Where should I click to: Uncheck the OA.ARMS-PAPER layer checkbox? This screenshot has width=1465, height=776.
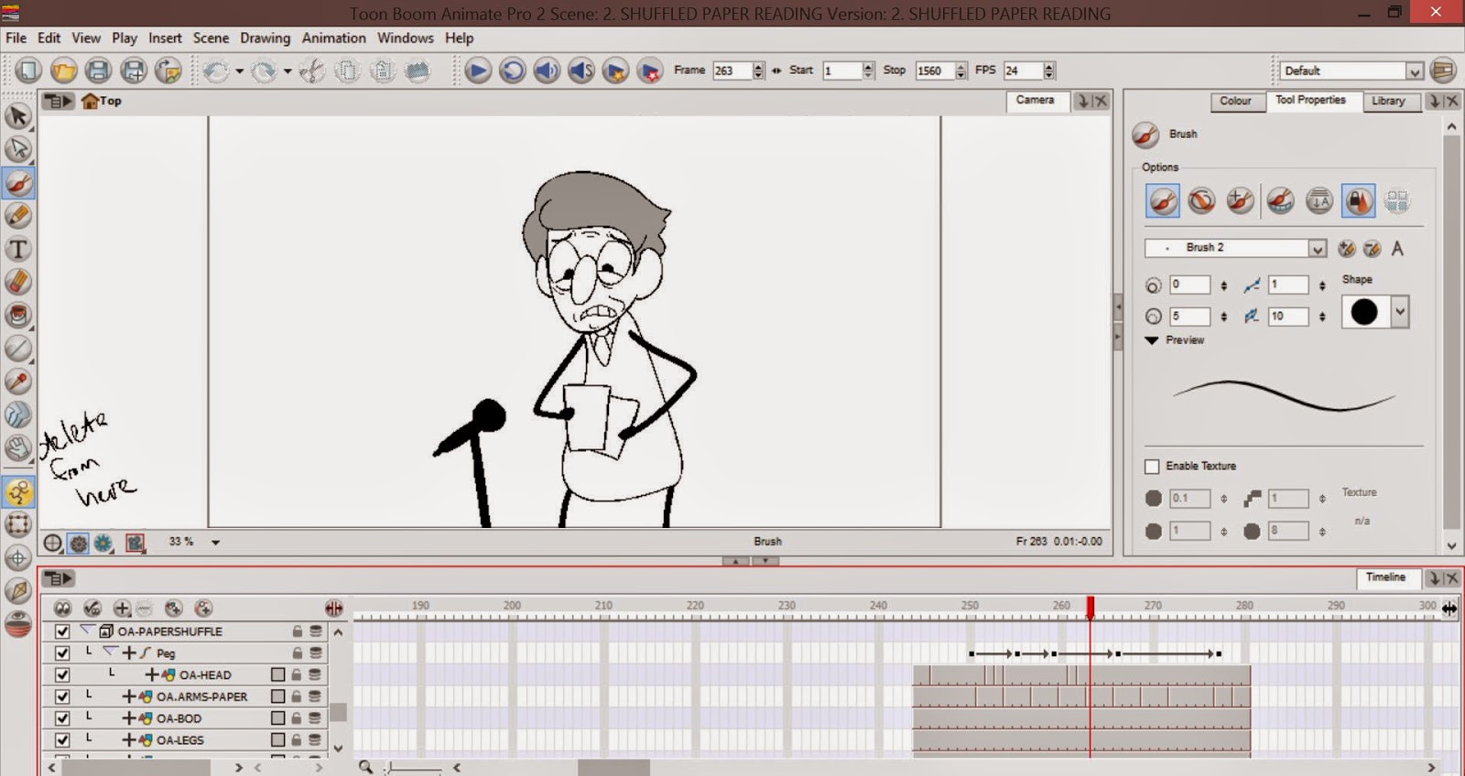62,696
